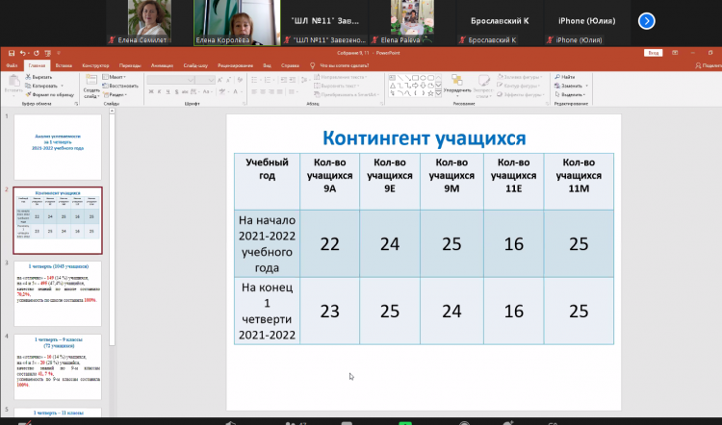The height and width of the screenshot is (425, 722).
Task: Start slideshow from beginning via quick access icon
Action: tap(48, 53)
